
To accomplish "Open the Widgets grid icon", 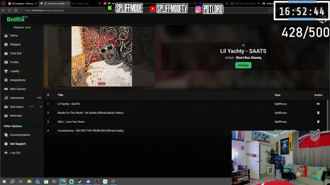I will coord(6,44).
